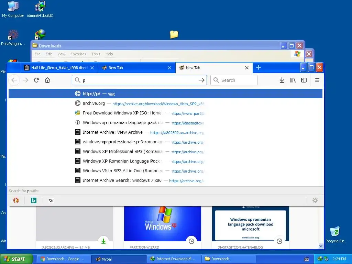
Task: Select the folder icon on desktop
Action: [174, 34]
